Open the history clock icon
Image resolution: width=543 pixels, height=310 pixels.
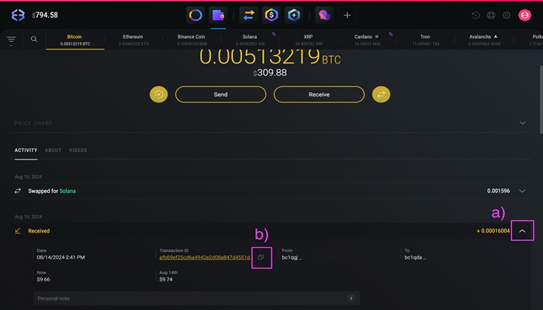(476, 15)
